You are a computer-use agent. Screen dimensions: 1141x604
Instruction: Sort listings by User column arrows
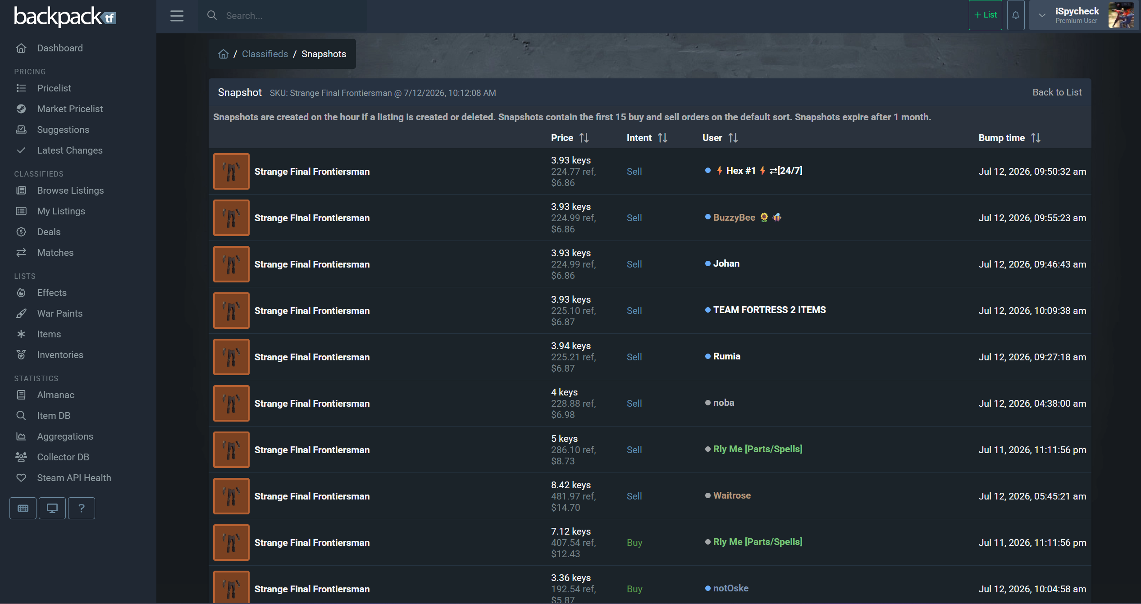733,138
